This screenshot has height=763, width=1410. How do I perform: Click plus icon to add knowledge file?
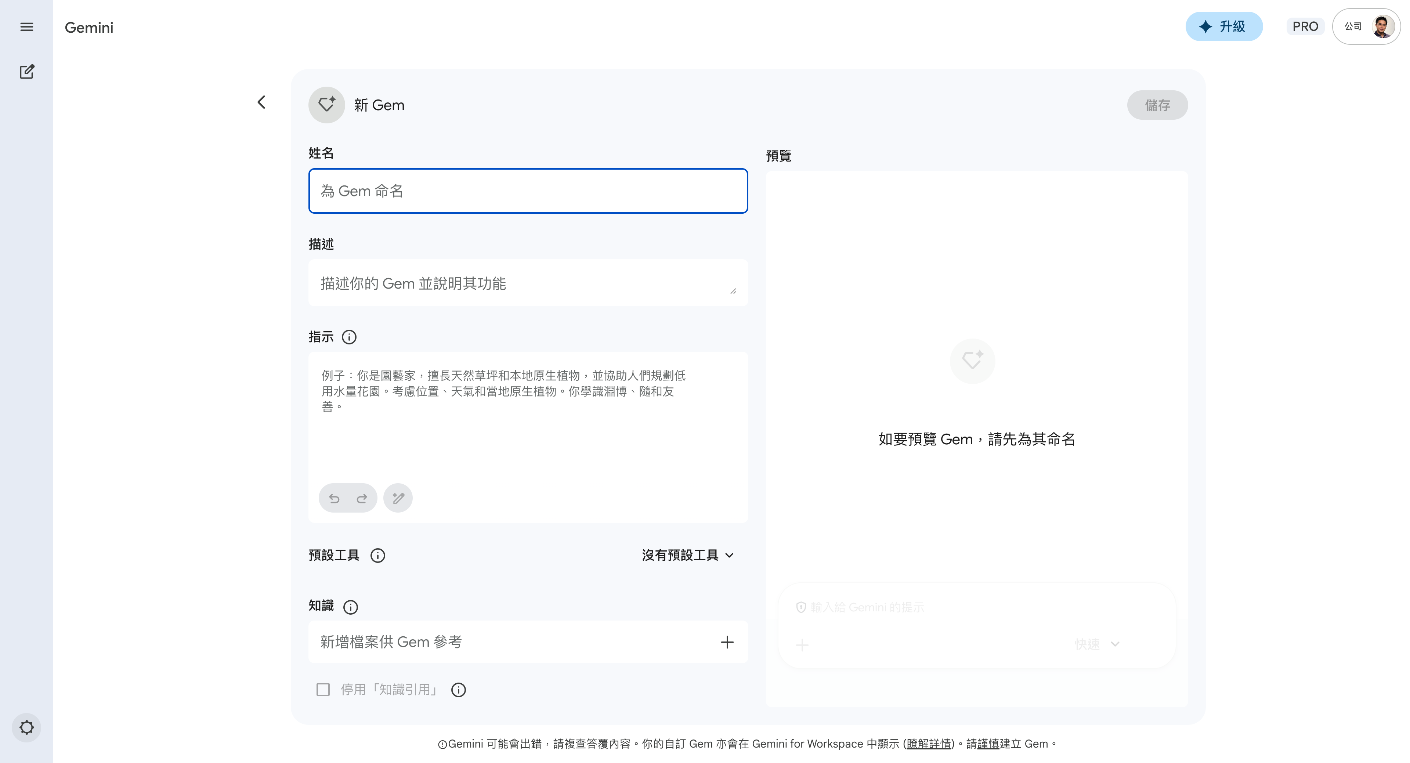727,642
